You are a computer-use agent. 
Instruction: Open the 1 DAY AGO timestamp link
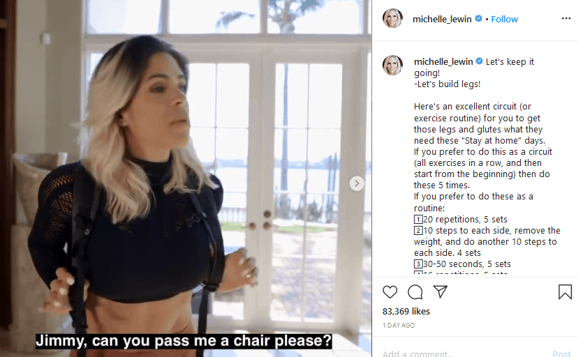click(x=399, y=326)
